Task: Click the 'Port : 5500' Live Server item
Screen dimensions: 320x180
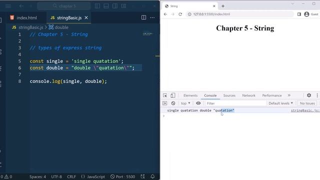Action: (122, 176)
